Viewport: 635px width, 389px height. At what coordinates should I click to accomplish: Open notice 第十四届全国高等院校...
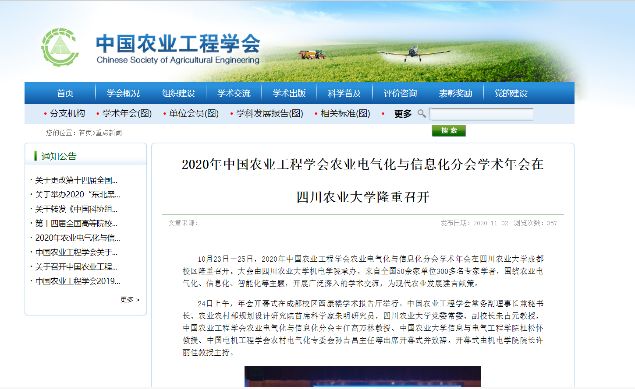(76, 223)
